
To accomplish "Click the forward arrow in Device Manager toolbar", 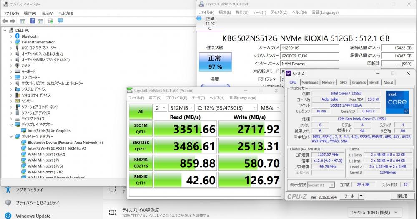I will click(12, 21).
